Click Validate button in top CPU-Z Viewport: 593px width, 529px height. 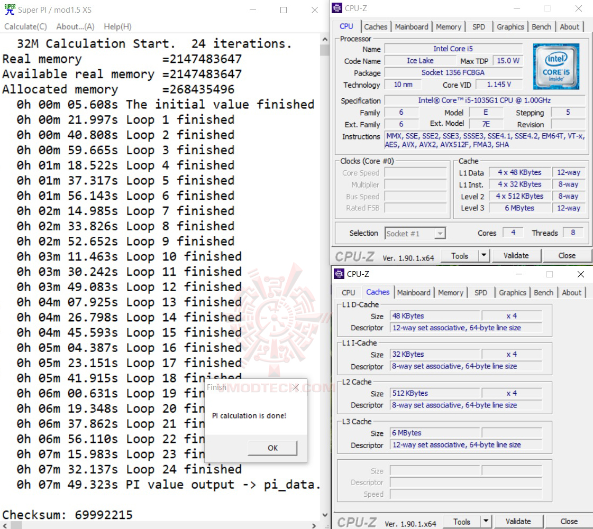516,256
